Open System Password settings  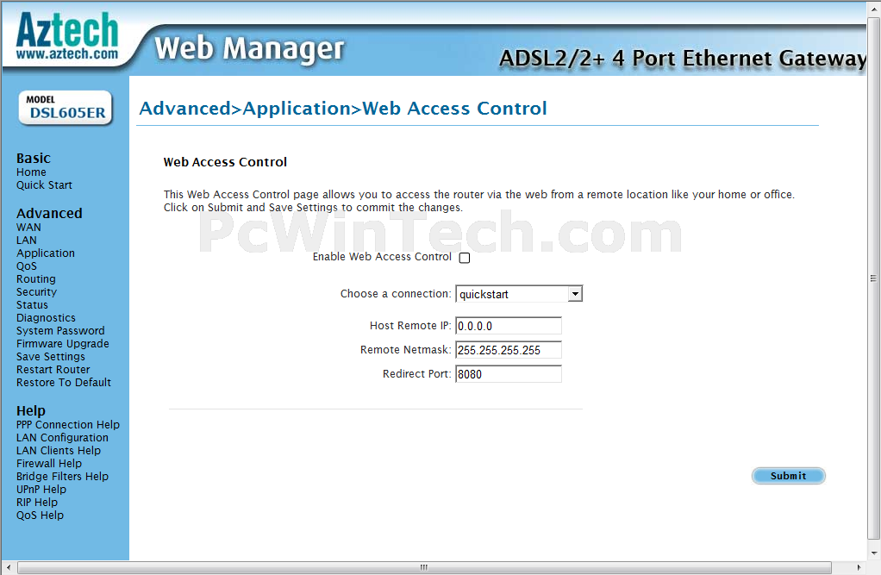(x=60, y=330)
